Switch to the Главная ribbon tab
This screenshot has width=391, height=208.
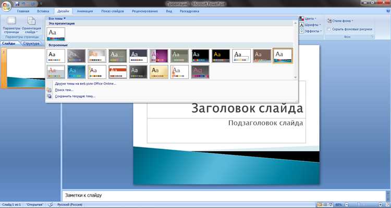point(23,11)
